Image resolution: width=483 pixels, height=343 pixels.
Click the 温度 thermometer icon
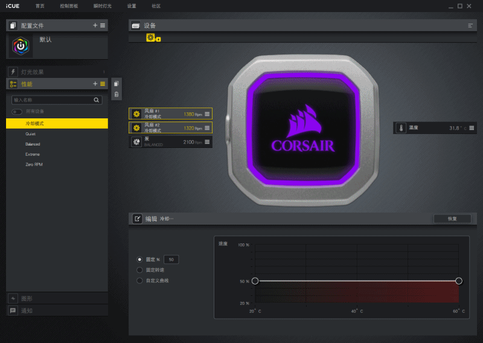[x=401, y=128]
